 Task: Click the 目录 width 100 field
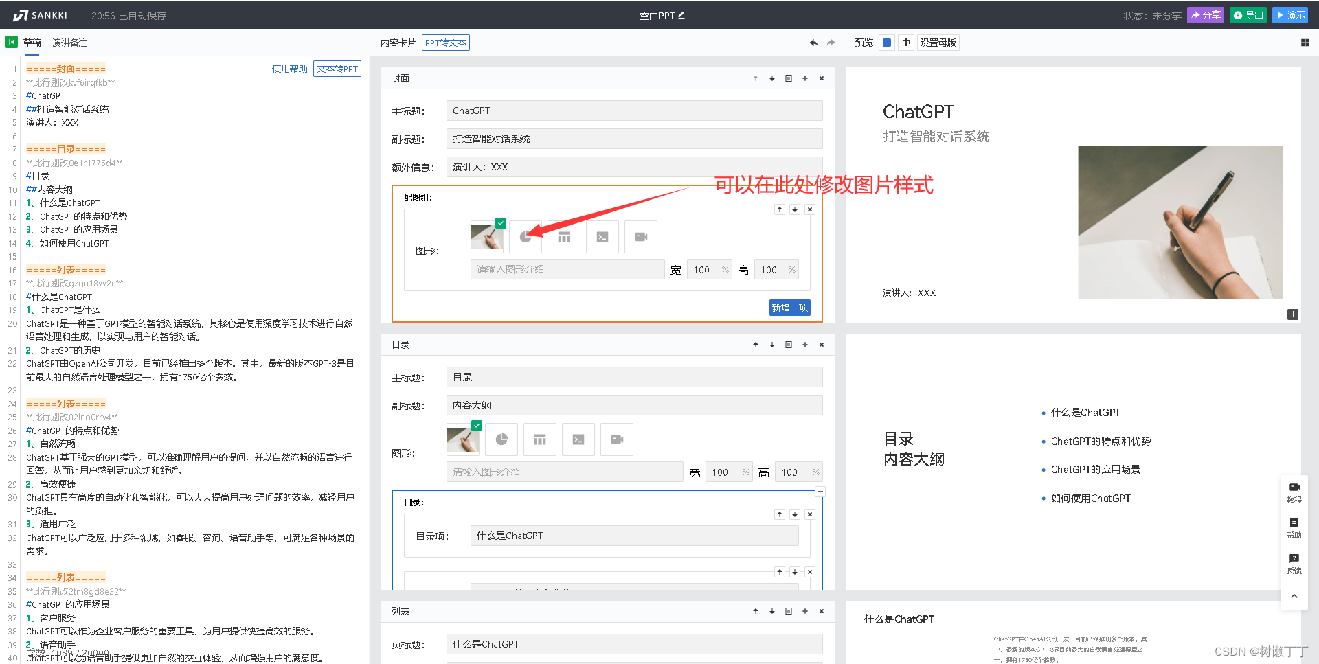(x=729, y=472)
